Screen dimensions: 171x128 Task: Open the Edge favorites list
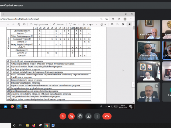point(113,19)
